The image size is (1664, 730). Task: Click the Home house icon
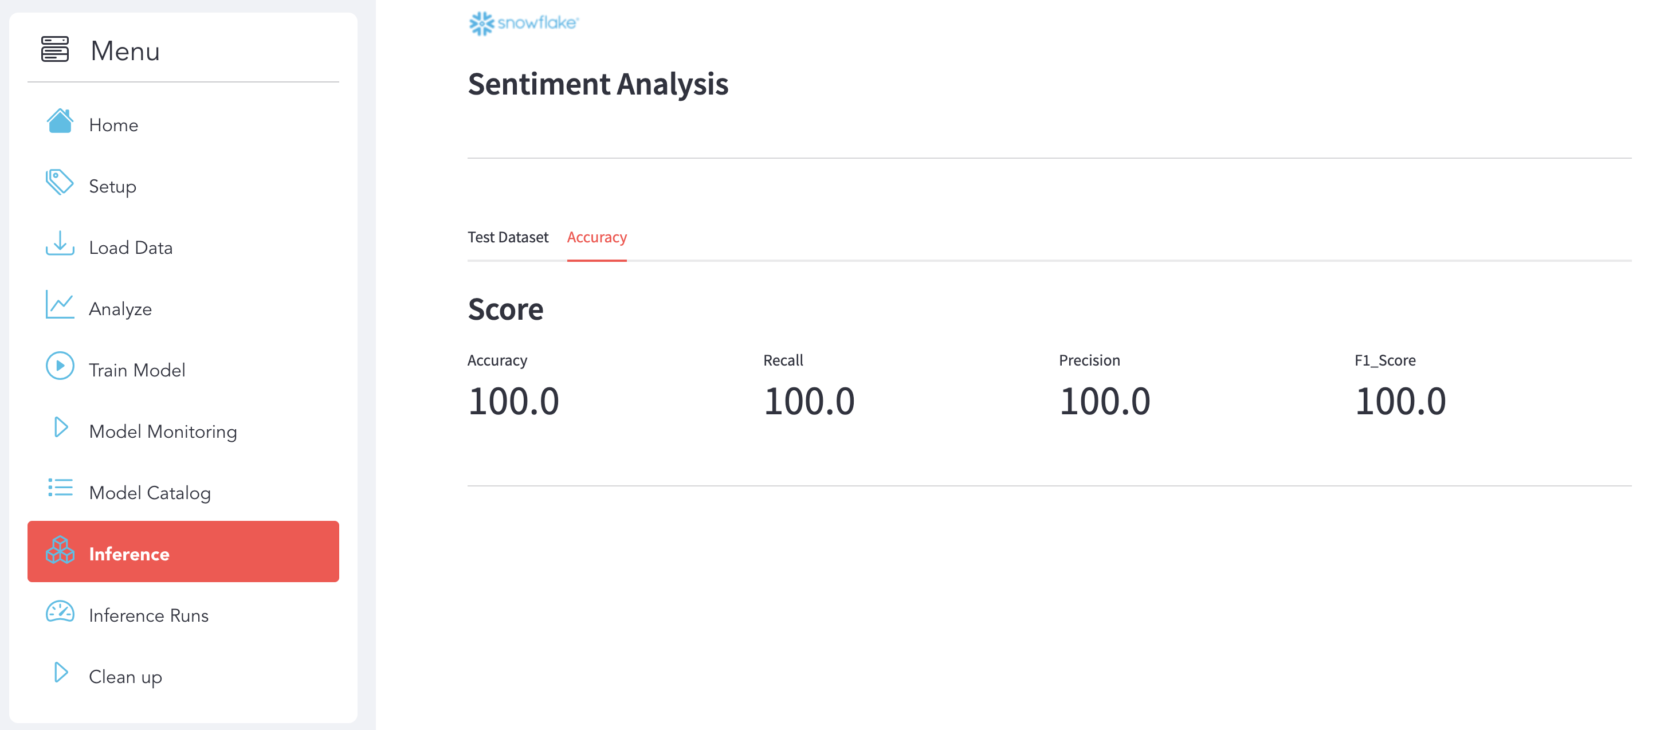[60, 121]
